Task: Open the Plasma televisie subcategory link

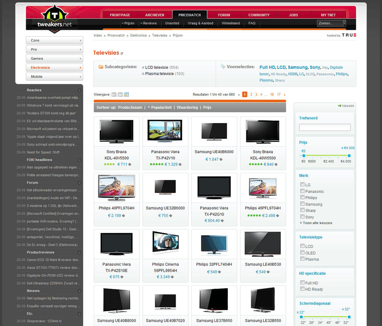Action: point(159,73)
